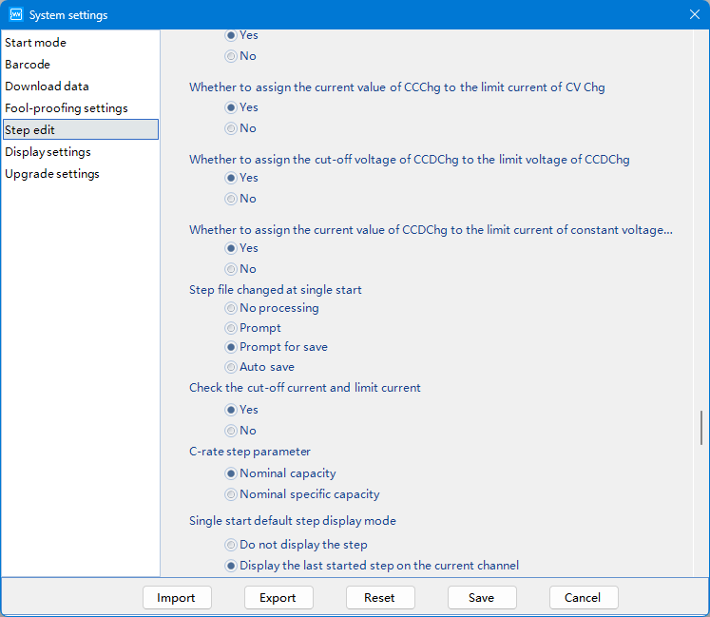This screenshot has width=710, height=617.
Task: Save the system settings
Action: point(482,598)
